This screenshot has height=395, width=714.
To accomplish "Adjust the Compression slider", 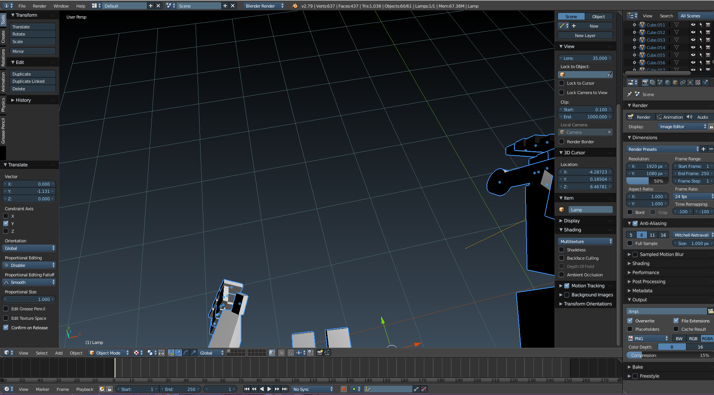I will tap(668, 355).
